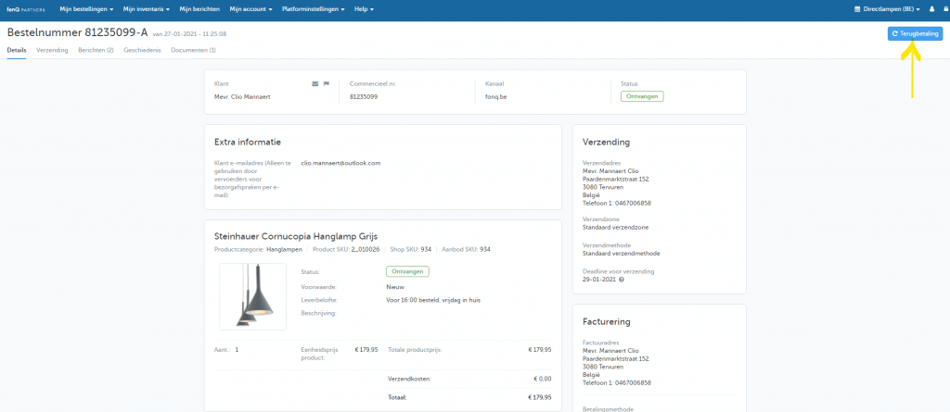Open the Documenten (1) tab
This screenshot has height=412, width=950.
[x=194, y=50]
